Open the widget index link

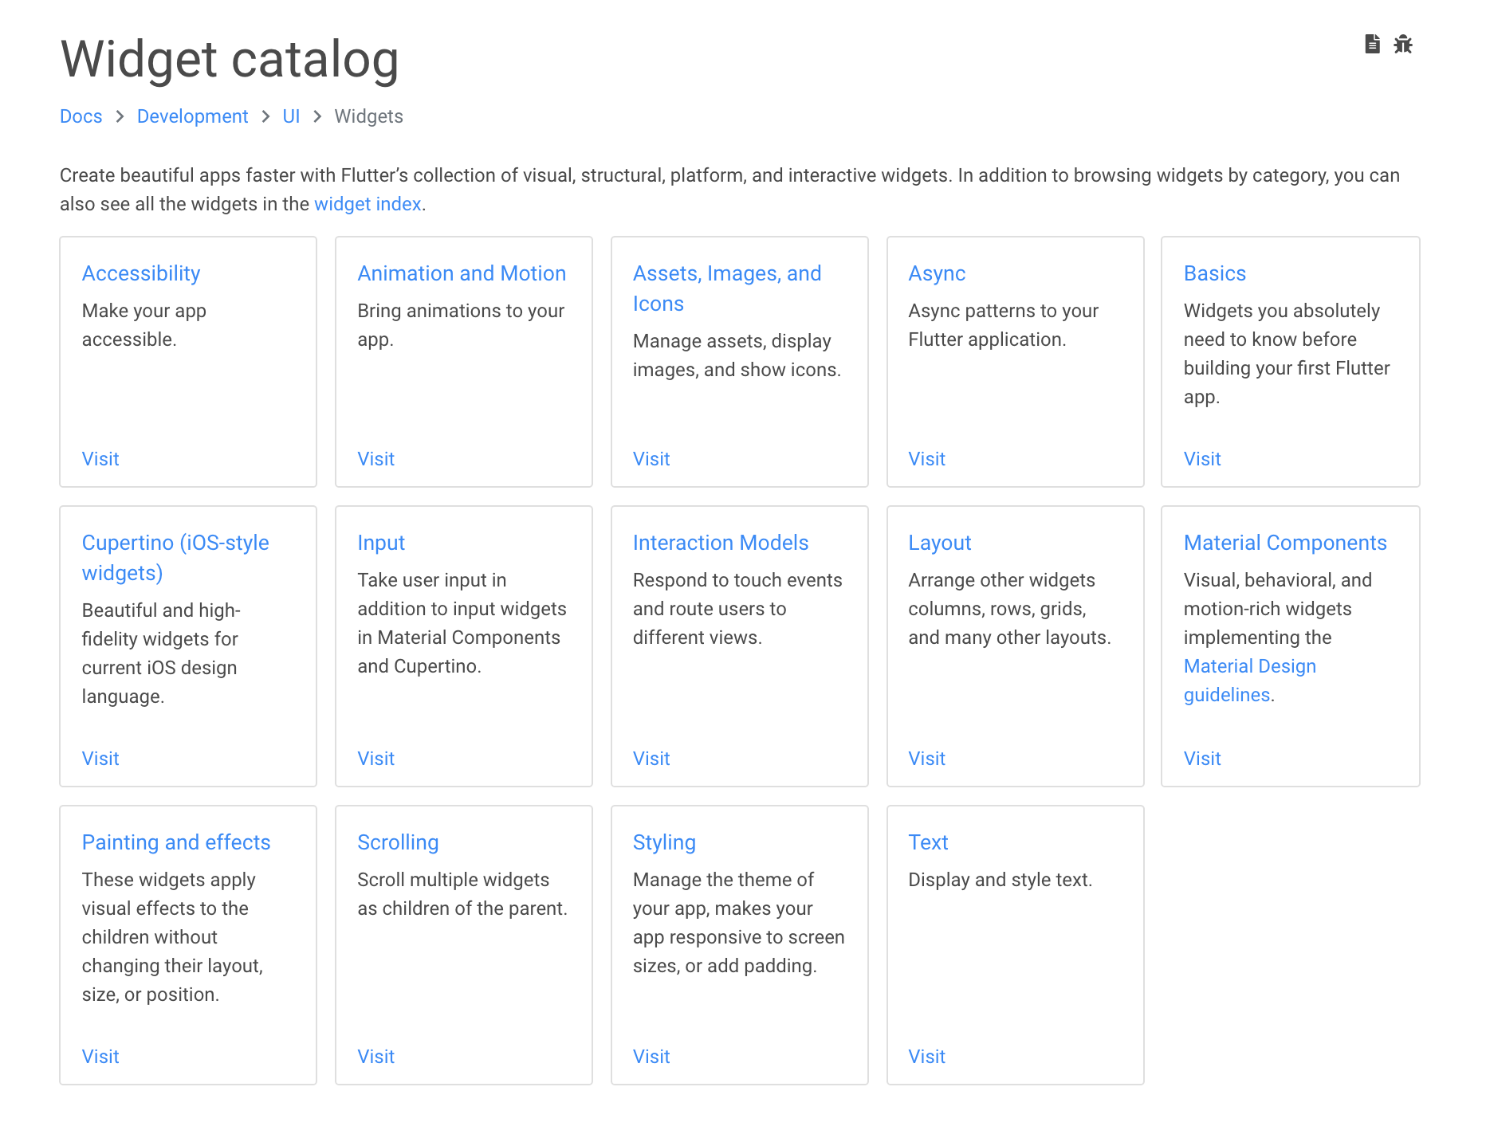[368, 204]
